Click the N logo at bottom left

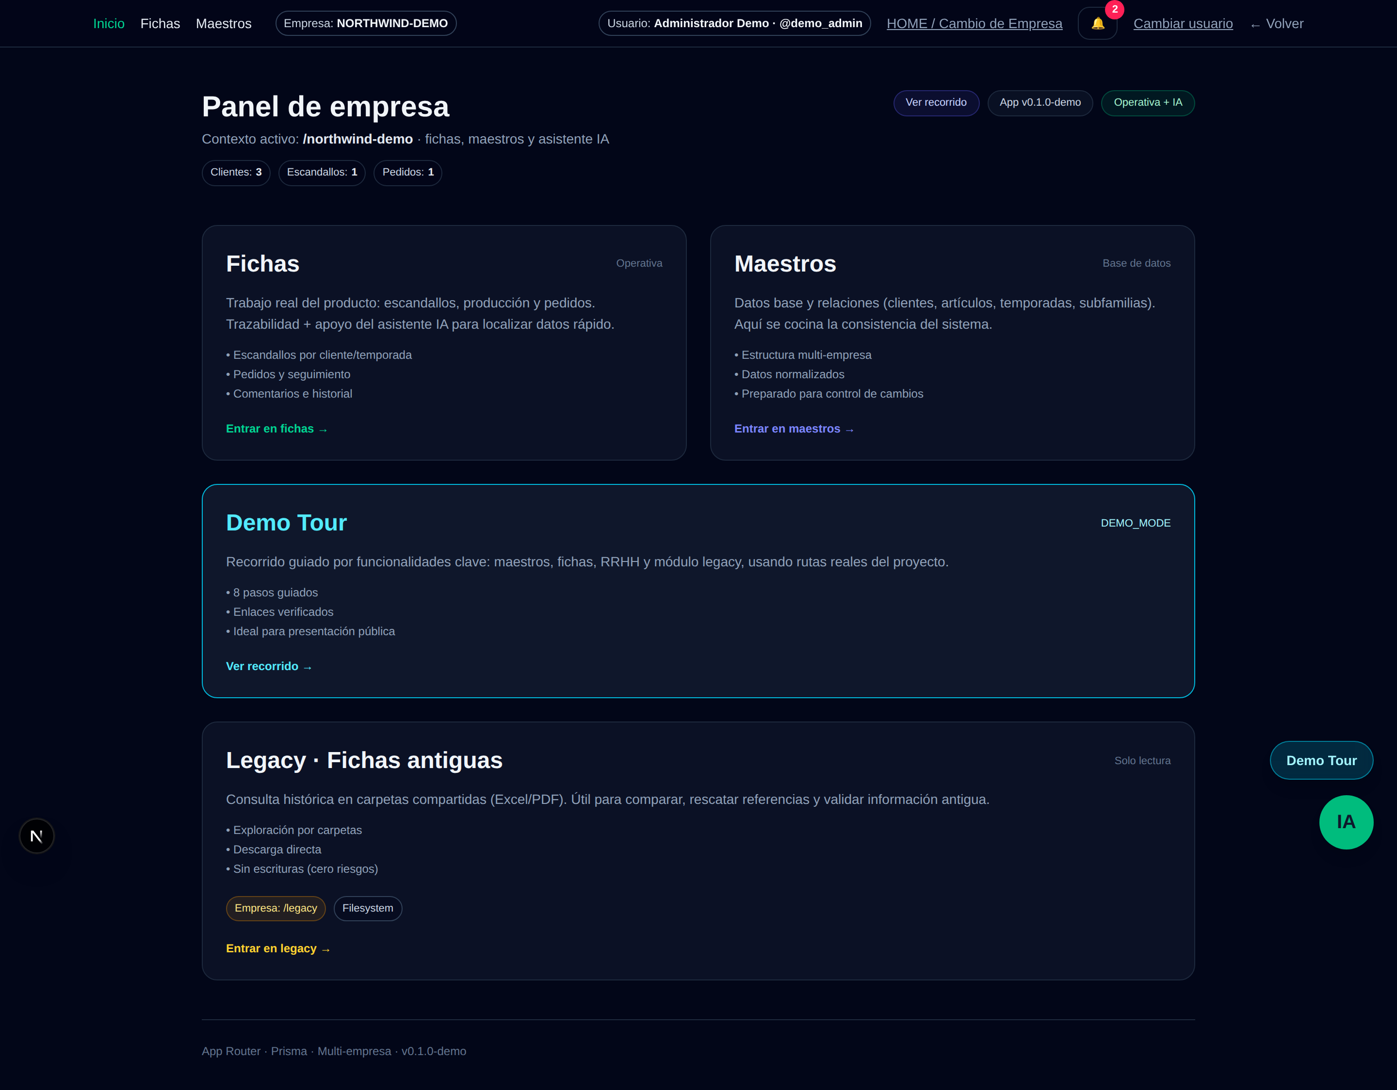(37, 835)
